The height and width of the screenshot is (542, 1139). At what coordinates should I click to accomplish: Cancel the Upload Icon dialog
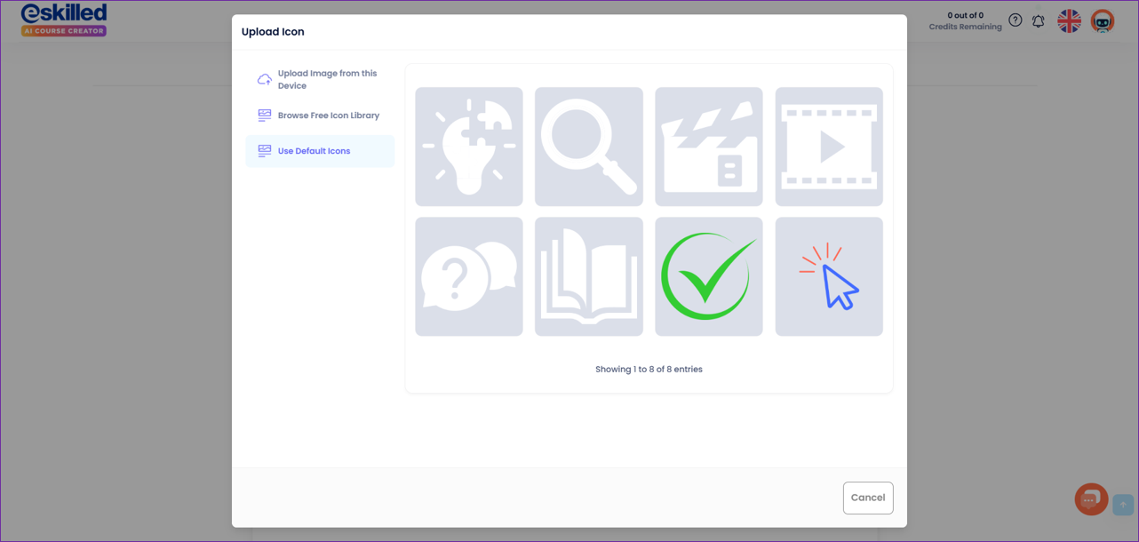coord(867,498)
